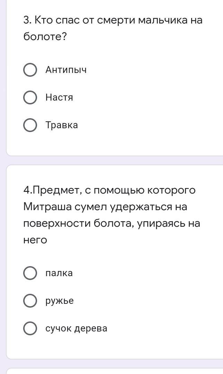Select the Антипыч radio button
Image resolution: width=223 pixels, height=374 pixels.
30,70
